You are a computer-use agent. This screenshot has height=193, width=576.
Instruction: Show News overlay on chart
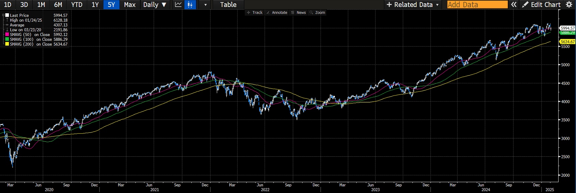(x=298, y=13)
